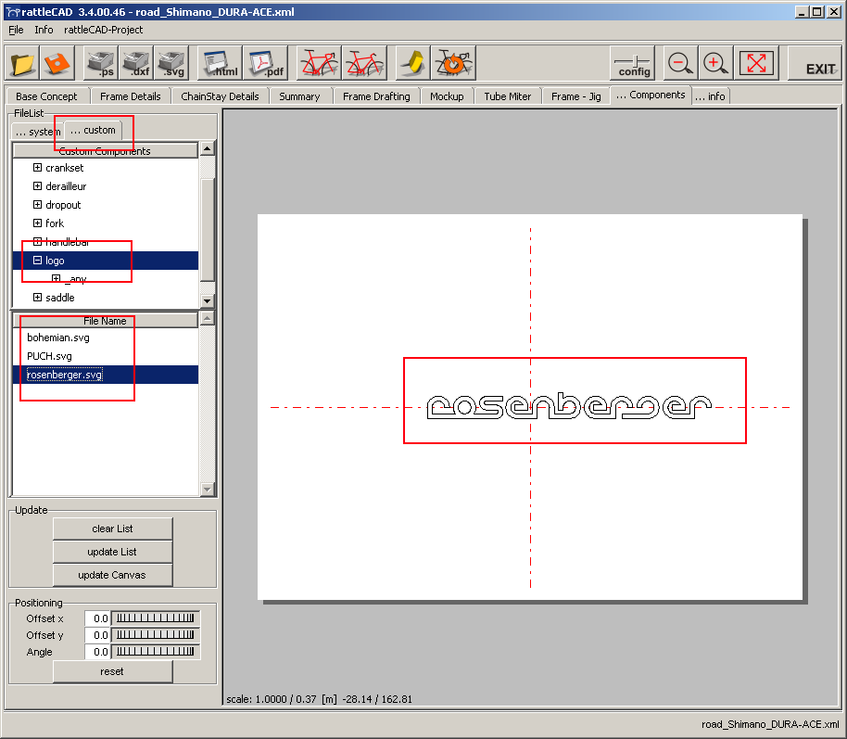This screenshot has width=847, height=739.
Task: Open project file with folder icon
Action: coord(22,63)
